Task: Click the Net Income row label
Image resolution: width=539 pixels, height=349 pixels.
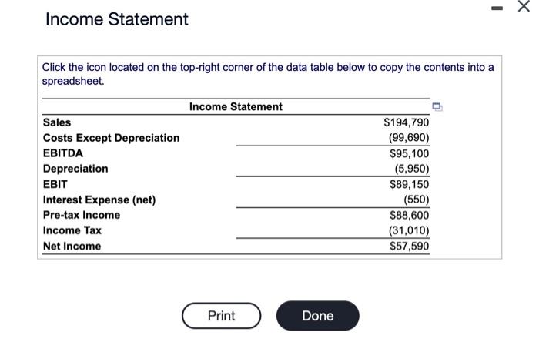Action: (72, 247)
